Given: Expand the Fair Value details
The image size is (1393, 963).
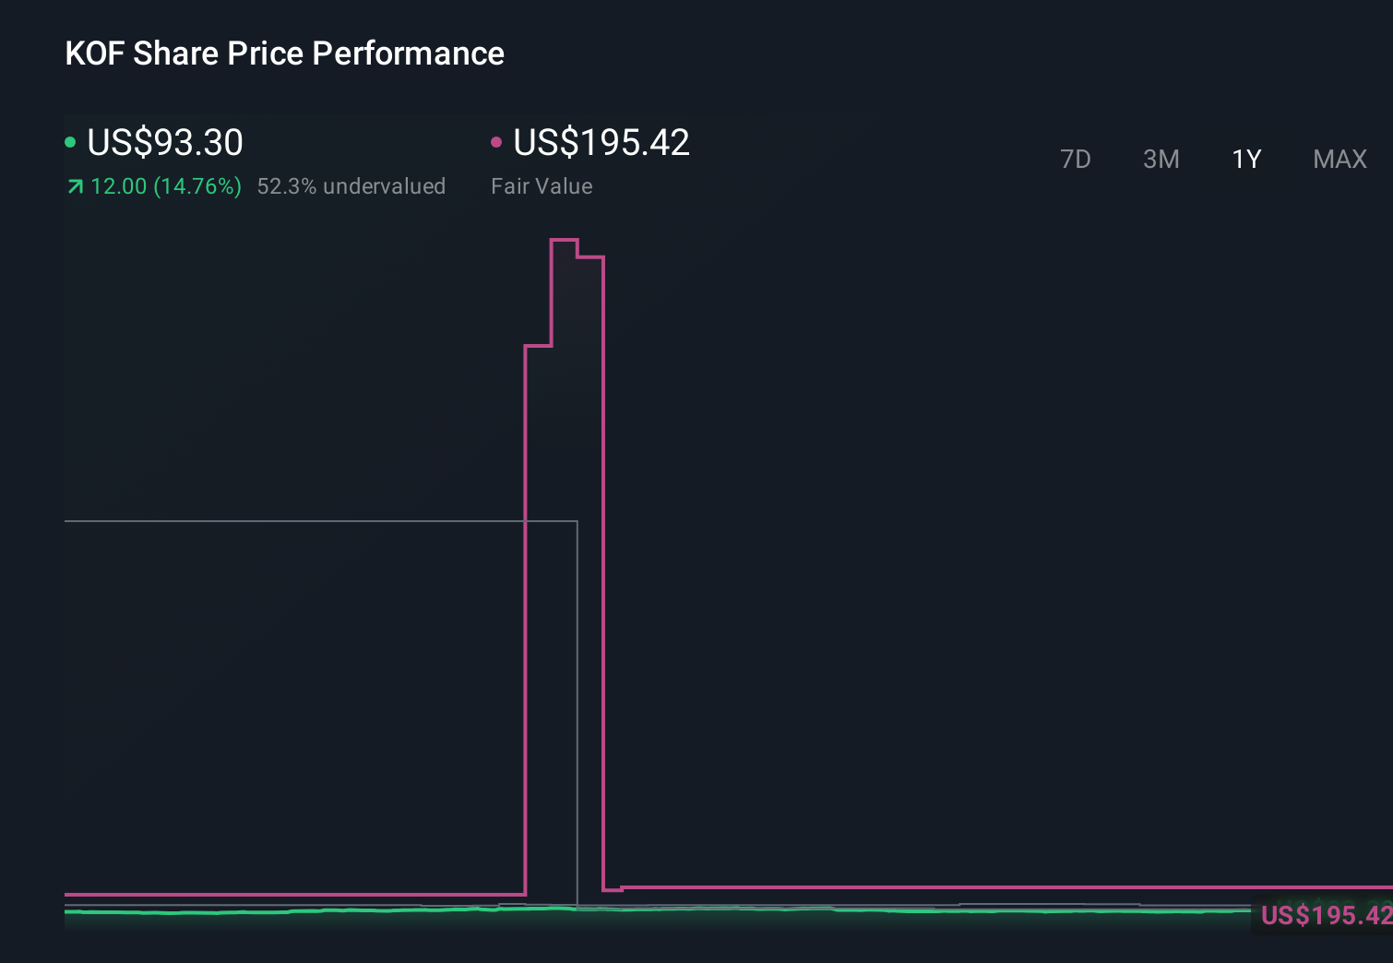Looking at the screenshot, I should 542,185.
